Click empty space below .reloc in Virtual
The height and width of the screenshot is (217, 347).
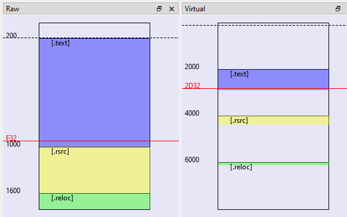click(x=273, y=190)
